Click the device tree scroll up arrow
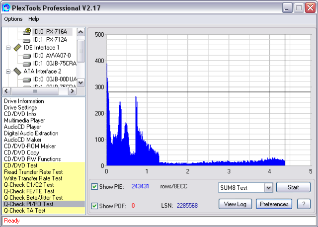Viewport: 318px width, 227px height. click(81, 32)
